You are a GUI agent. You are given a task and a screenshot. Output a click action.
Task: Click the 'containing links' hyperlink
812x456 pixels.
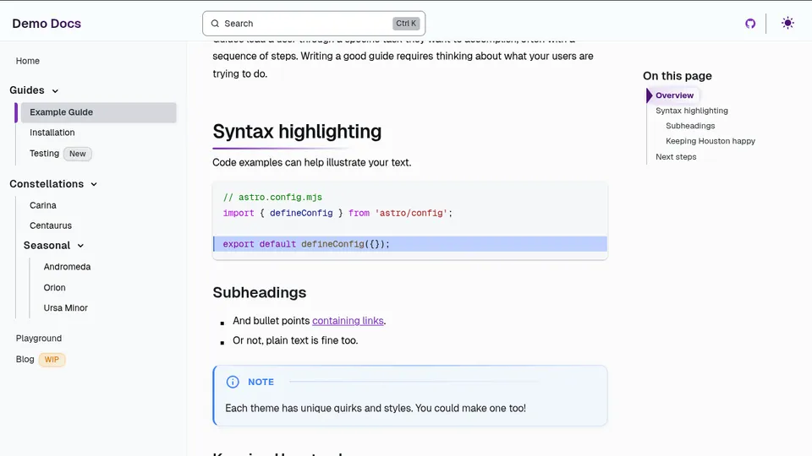pos(348,321)
